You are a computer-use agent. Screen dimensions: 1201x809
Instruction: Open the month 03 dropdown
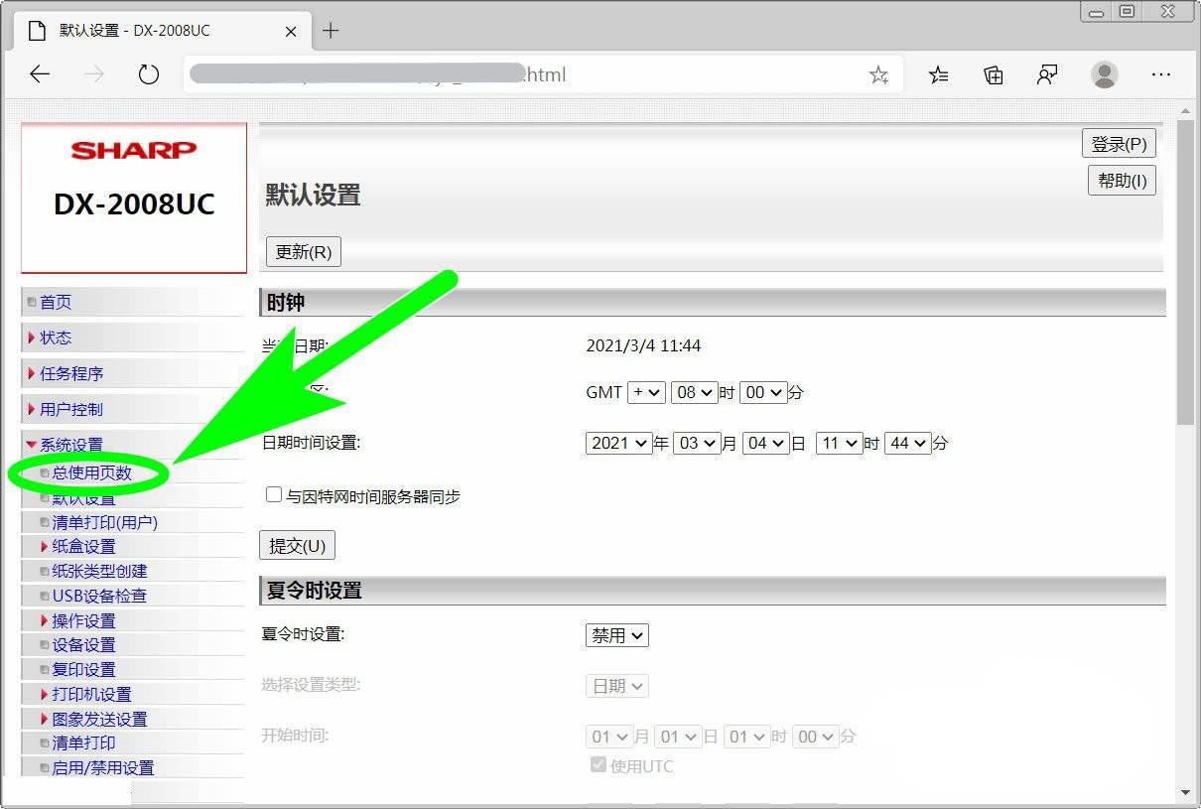pyautogui.click(x=696, y=443)
